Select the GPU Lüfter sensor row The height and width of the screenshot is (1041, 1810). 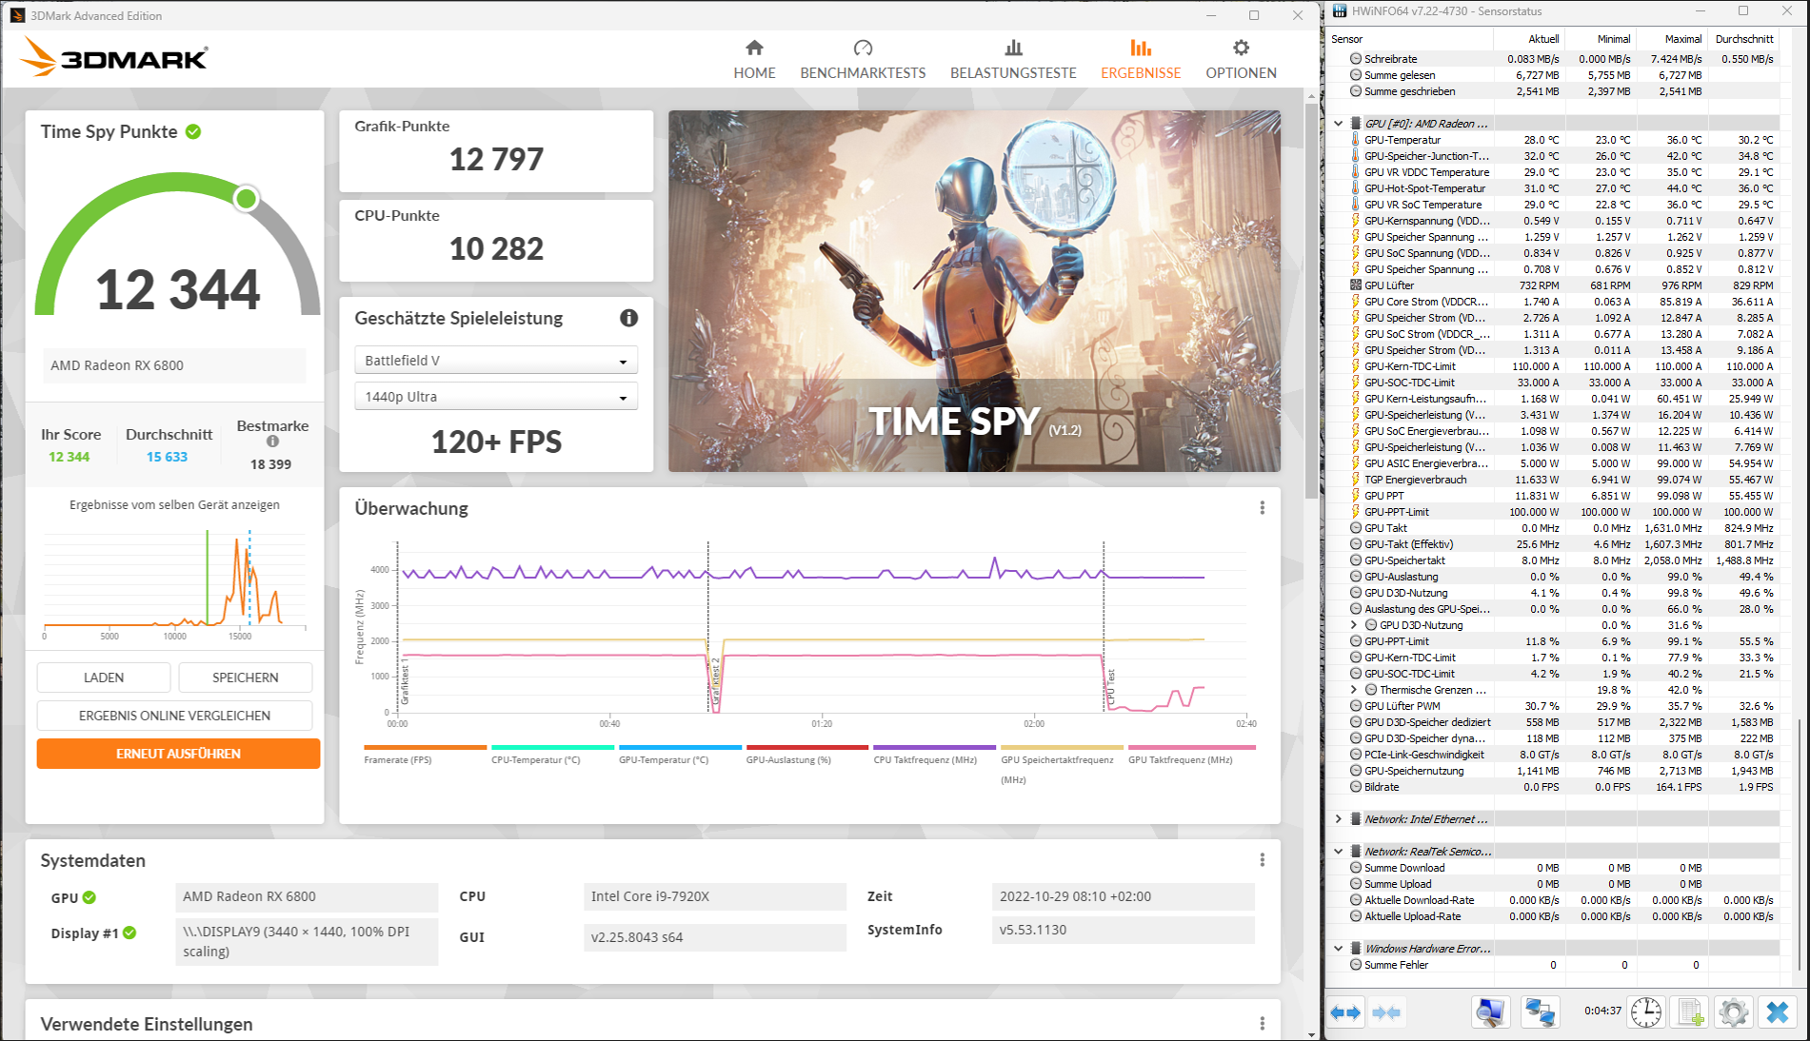pos(1553,285)
